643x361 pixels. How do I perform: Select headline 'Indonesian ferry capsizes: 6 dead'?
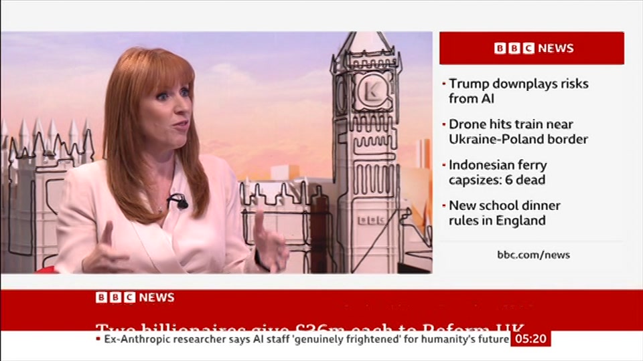coord(498,172)
